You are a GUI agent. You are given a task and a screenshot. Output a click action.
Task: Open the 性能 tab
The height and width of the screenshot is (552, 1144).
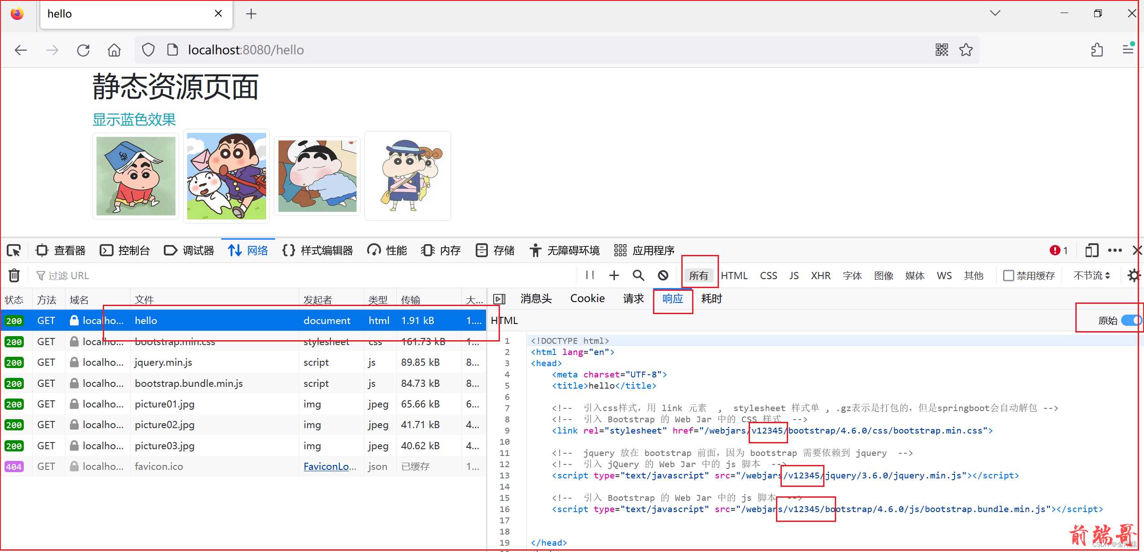387,250
